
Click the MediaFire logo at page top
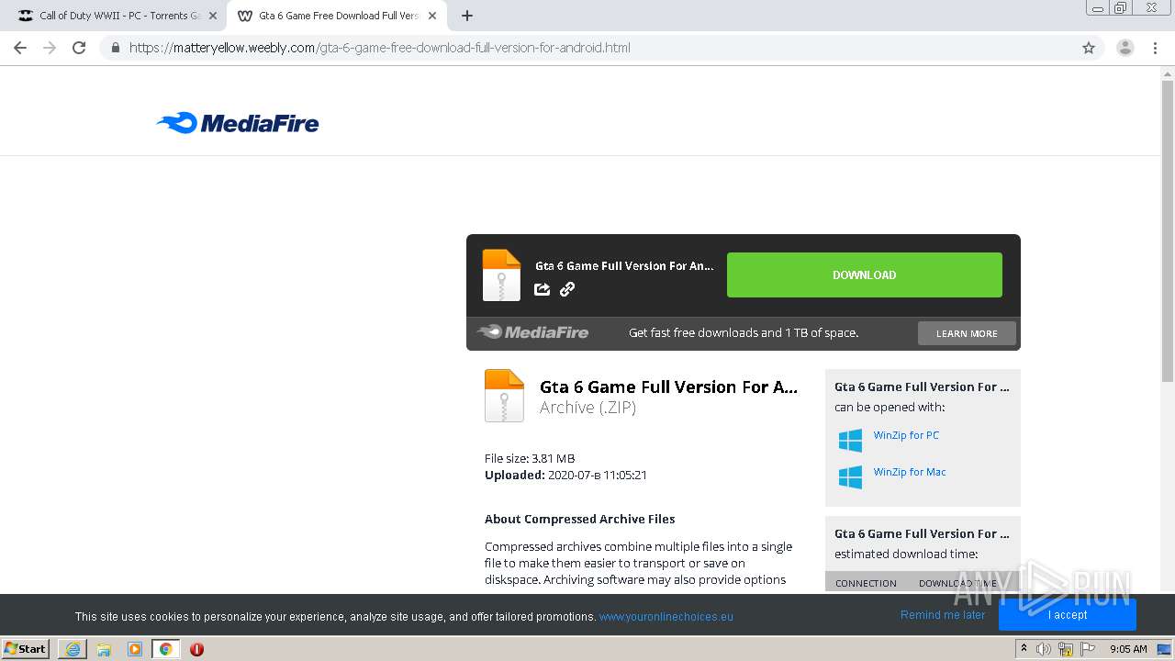(238, 123)
